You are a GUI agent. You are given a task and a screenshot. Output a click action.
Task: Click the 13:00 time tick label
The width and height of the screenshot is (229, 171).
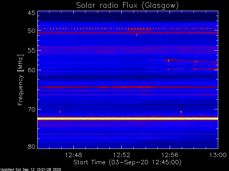pyautogui.click(x=218, y=155)
